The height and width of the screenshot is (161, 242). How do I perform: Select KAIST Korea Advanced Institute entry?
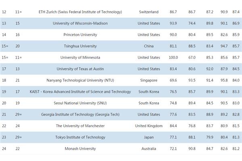(x=80, y=92)
